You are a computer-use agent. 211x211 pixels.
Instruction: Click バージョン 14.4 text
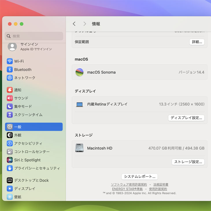(x=191, y=72)
